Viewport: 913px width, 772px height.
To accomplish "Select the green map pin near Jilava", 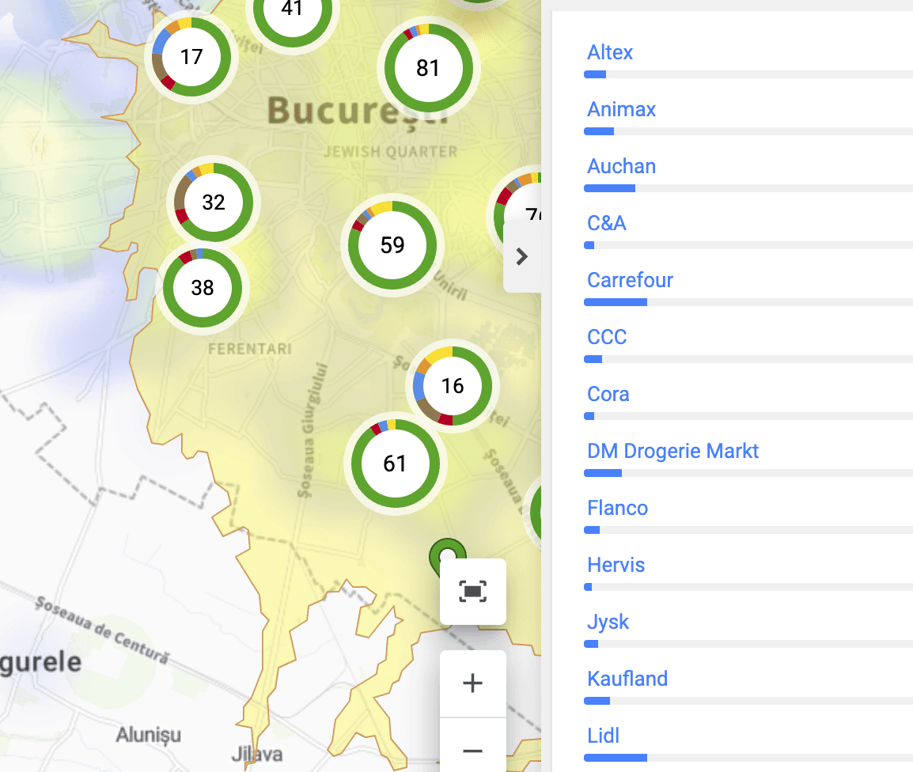I will click(x=448, y=554).
